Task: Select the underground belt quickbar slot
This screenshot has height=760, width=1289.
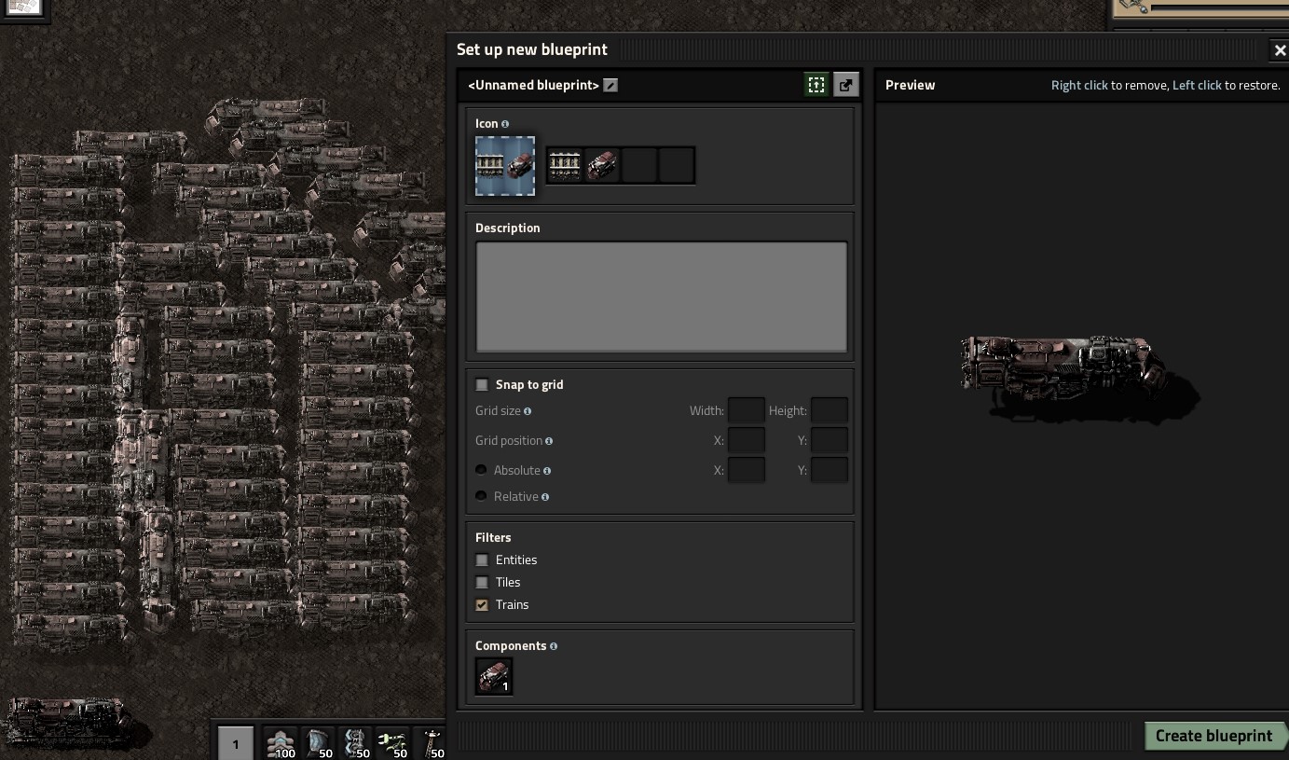Action: (x=317, y=743)
